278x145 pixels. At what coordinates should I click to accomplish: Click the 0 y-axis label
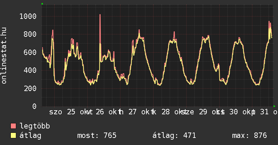click(34, 107)
